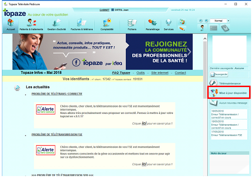Click the Télémaintenance wrench icon
Screen dimensions: 252x177
click(x=213, y=83)
